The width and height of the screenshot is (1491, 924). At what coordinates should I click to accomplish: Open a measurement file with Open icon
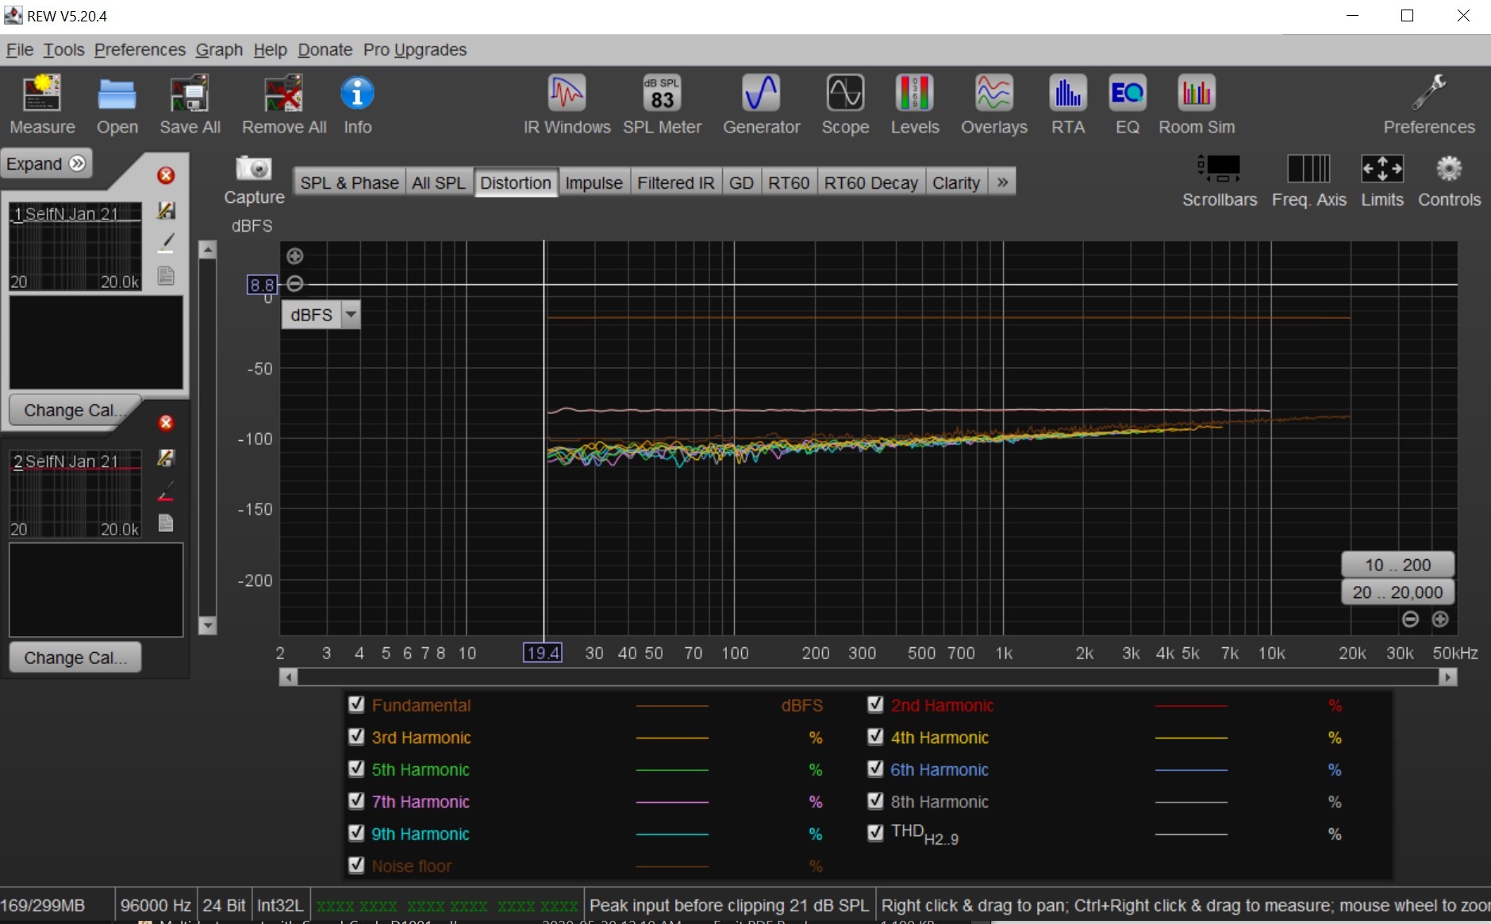117,104
